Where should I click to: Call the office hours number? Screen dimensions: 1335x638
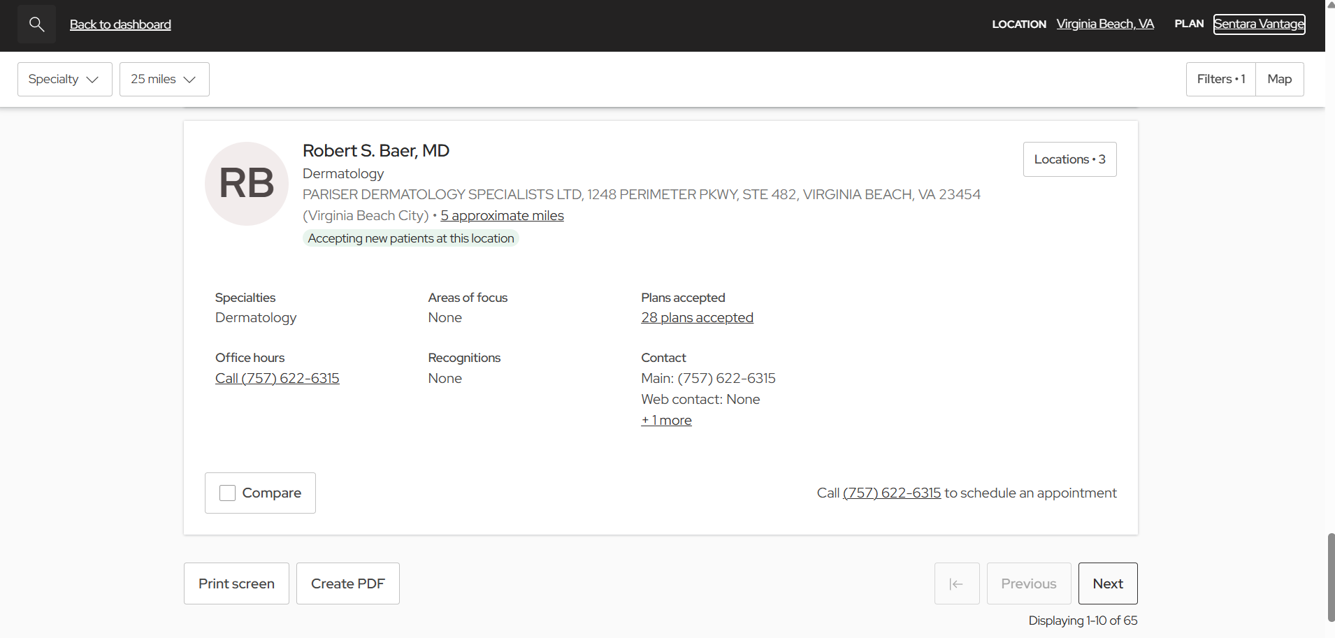pos(277,378)
